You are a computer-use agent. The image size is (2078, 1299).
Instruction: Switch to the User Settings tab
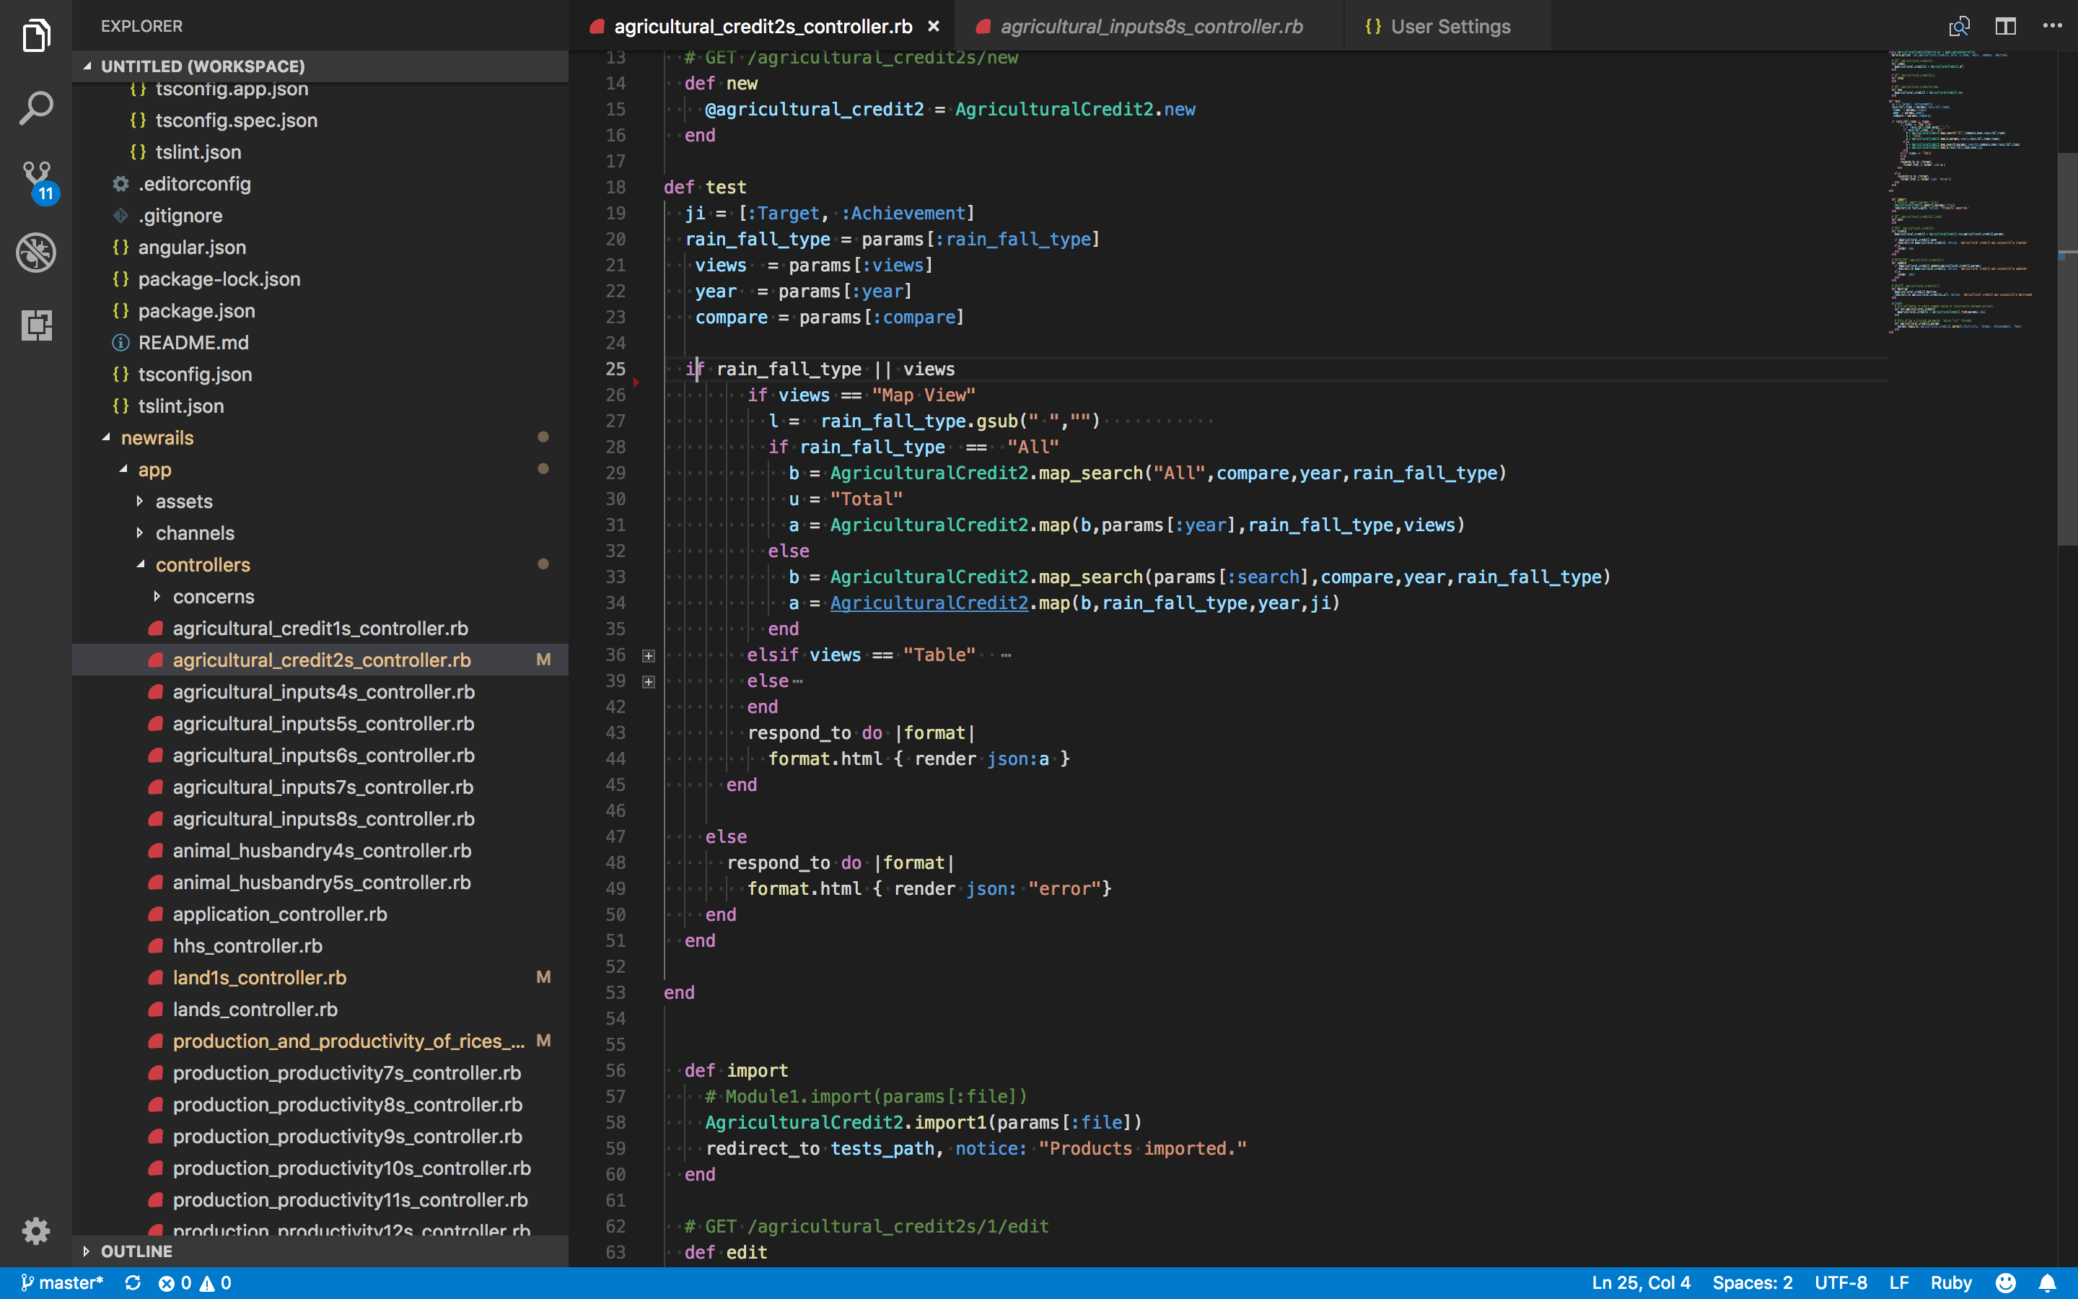1449,27
